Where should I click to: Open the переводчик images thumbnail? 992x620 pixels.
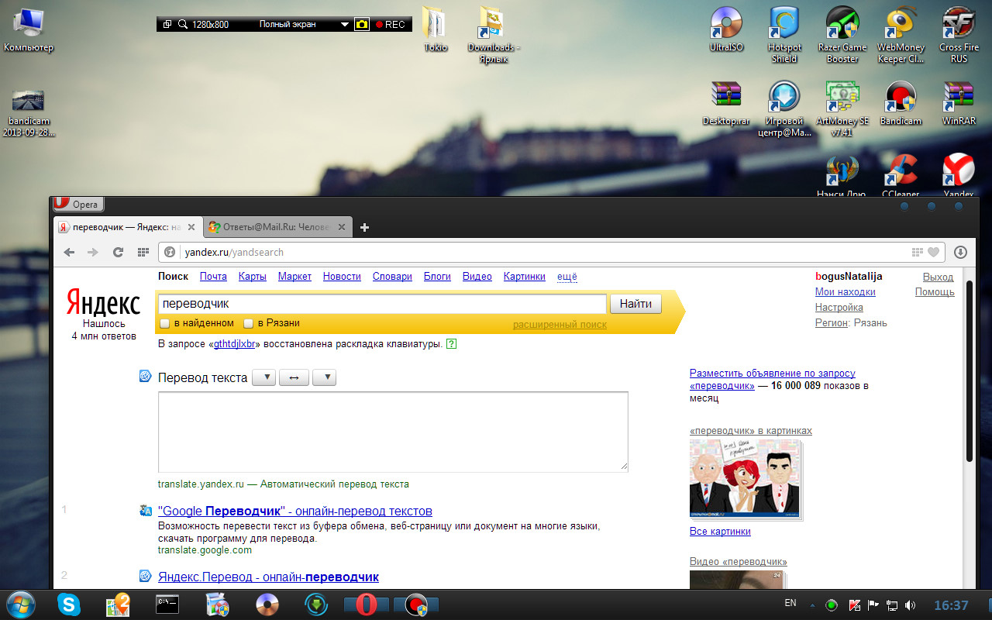coord(745,479)
